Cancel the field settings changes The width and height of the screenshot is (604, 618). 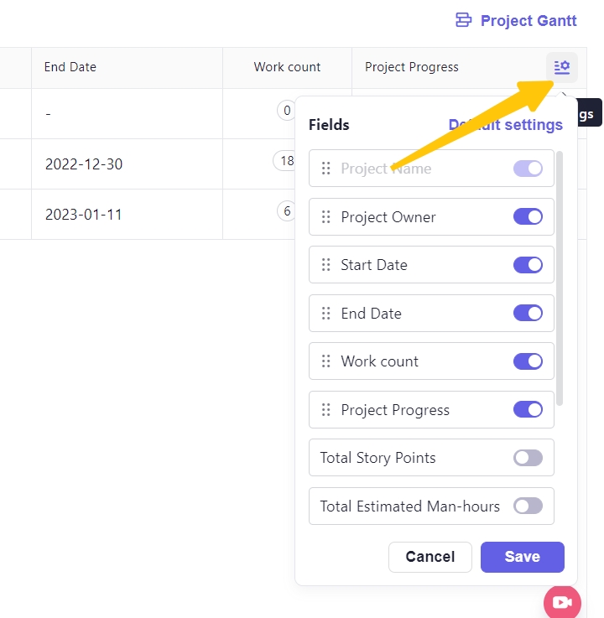[x=430, y=557]
